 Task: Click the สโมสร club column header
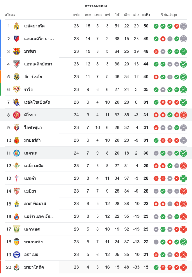click(10, 15)
